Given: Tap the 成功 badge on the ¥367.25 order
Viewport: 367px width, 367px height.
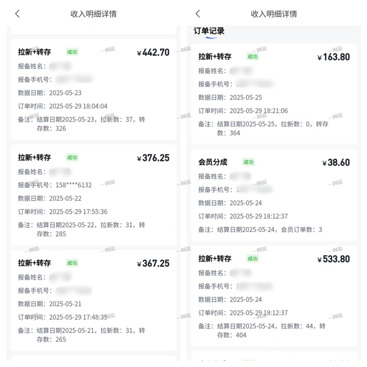Looking at the screenshot, I should [72, 263].
